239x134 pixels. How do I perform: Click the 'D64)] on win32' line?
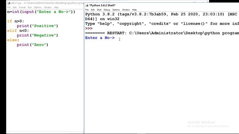(102, 19)
